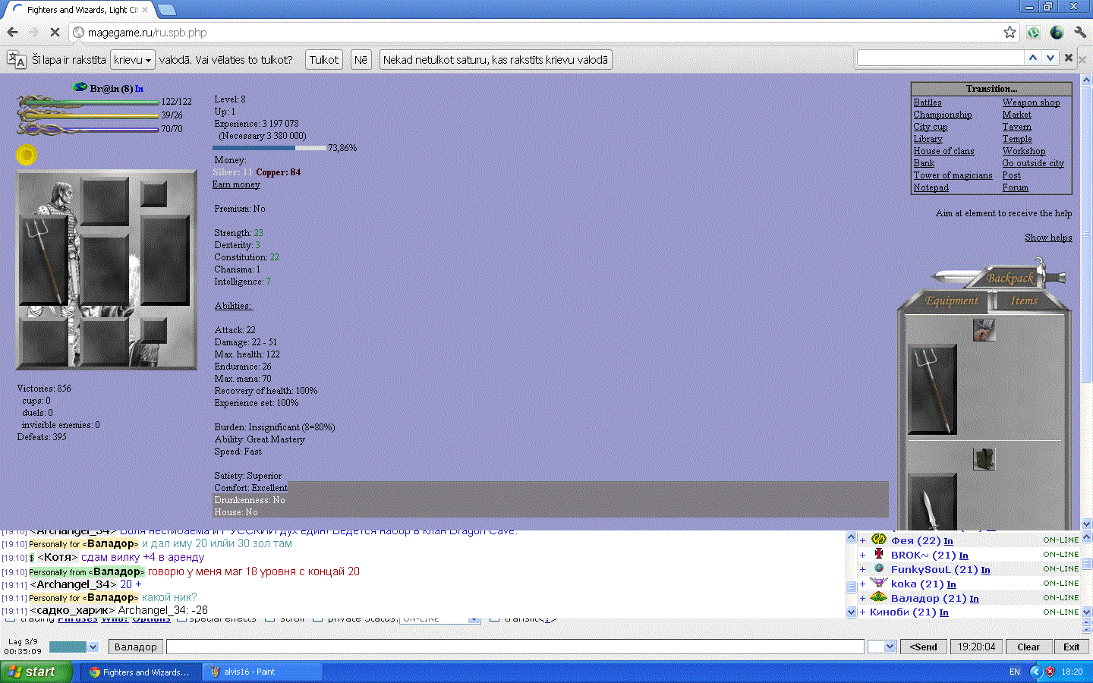Click Фея's clan emblem icon

pyautogui.click(x=879, y=539)
